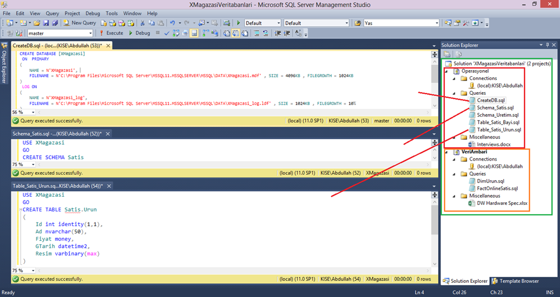The height and width of the screenshot is (297, 560).
Task: Switch output to Results to Grid
Action: pos(236,33)
